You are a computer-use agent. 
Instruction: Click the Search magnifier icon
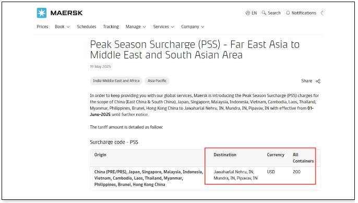(x=264, y=13)
